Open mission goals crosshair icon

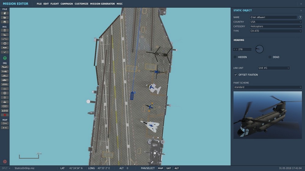pyautogui.click(x=5, y=44)
